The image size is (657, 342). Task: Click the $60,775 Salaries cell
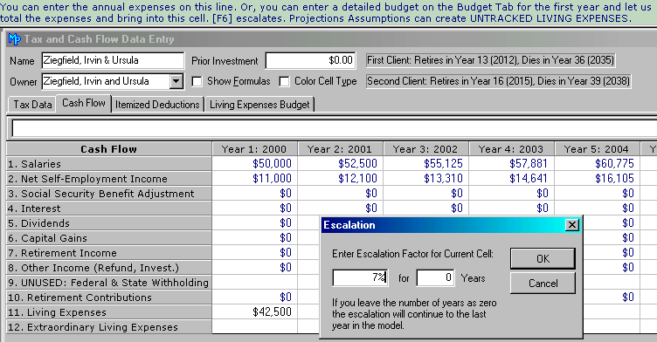tap(597, 164)
